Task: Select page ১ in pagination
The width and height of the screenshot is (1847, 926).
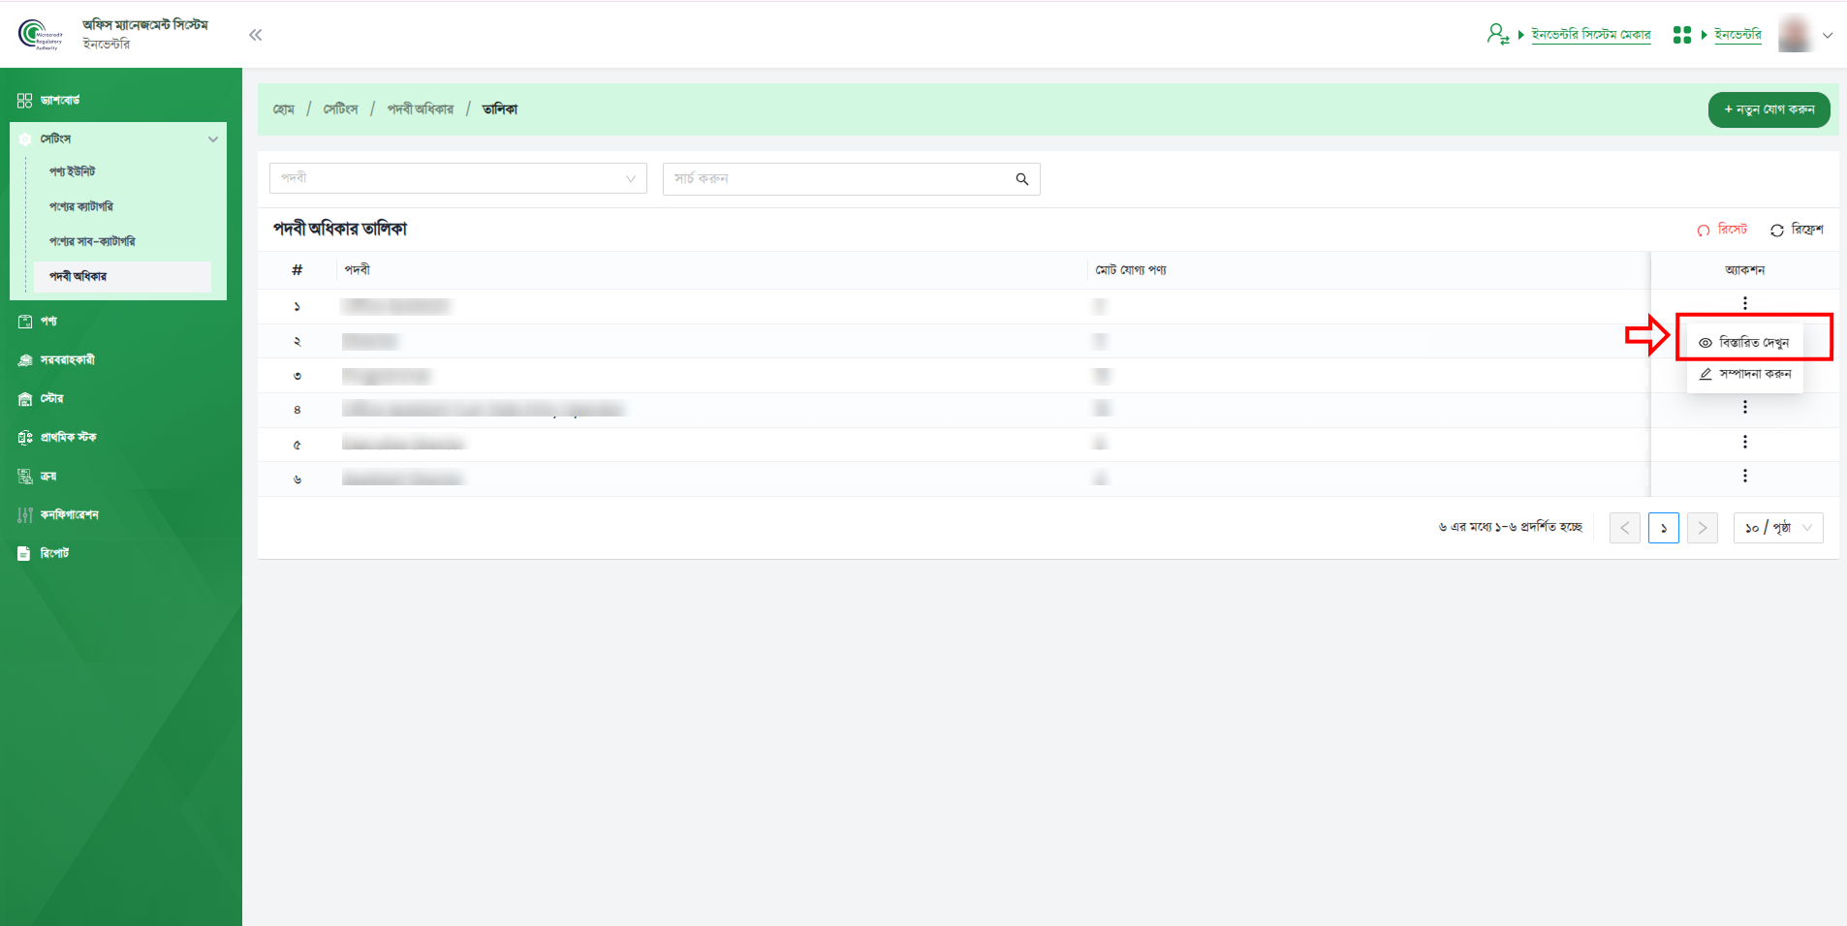Action: [x=1664, y=528]
